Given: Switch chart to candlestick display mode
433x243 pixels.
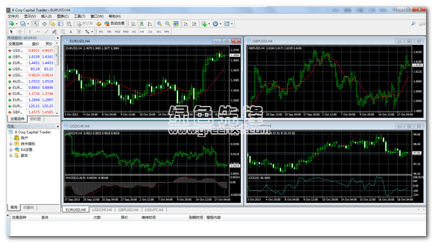Looking at the screenshot, I should [x=141, y=23].
